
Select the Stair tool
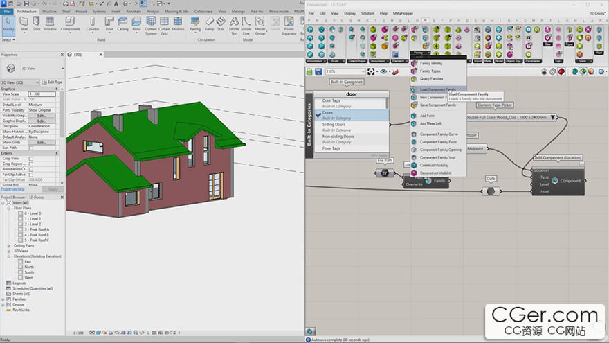pos(221,24)
